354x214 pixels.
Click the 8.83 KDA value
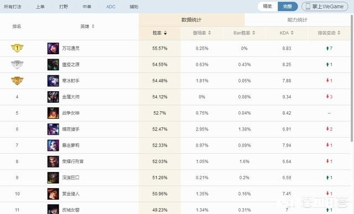[287, 48]
